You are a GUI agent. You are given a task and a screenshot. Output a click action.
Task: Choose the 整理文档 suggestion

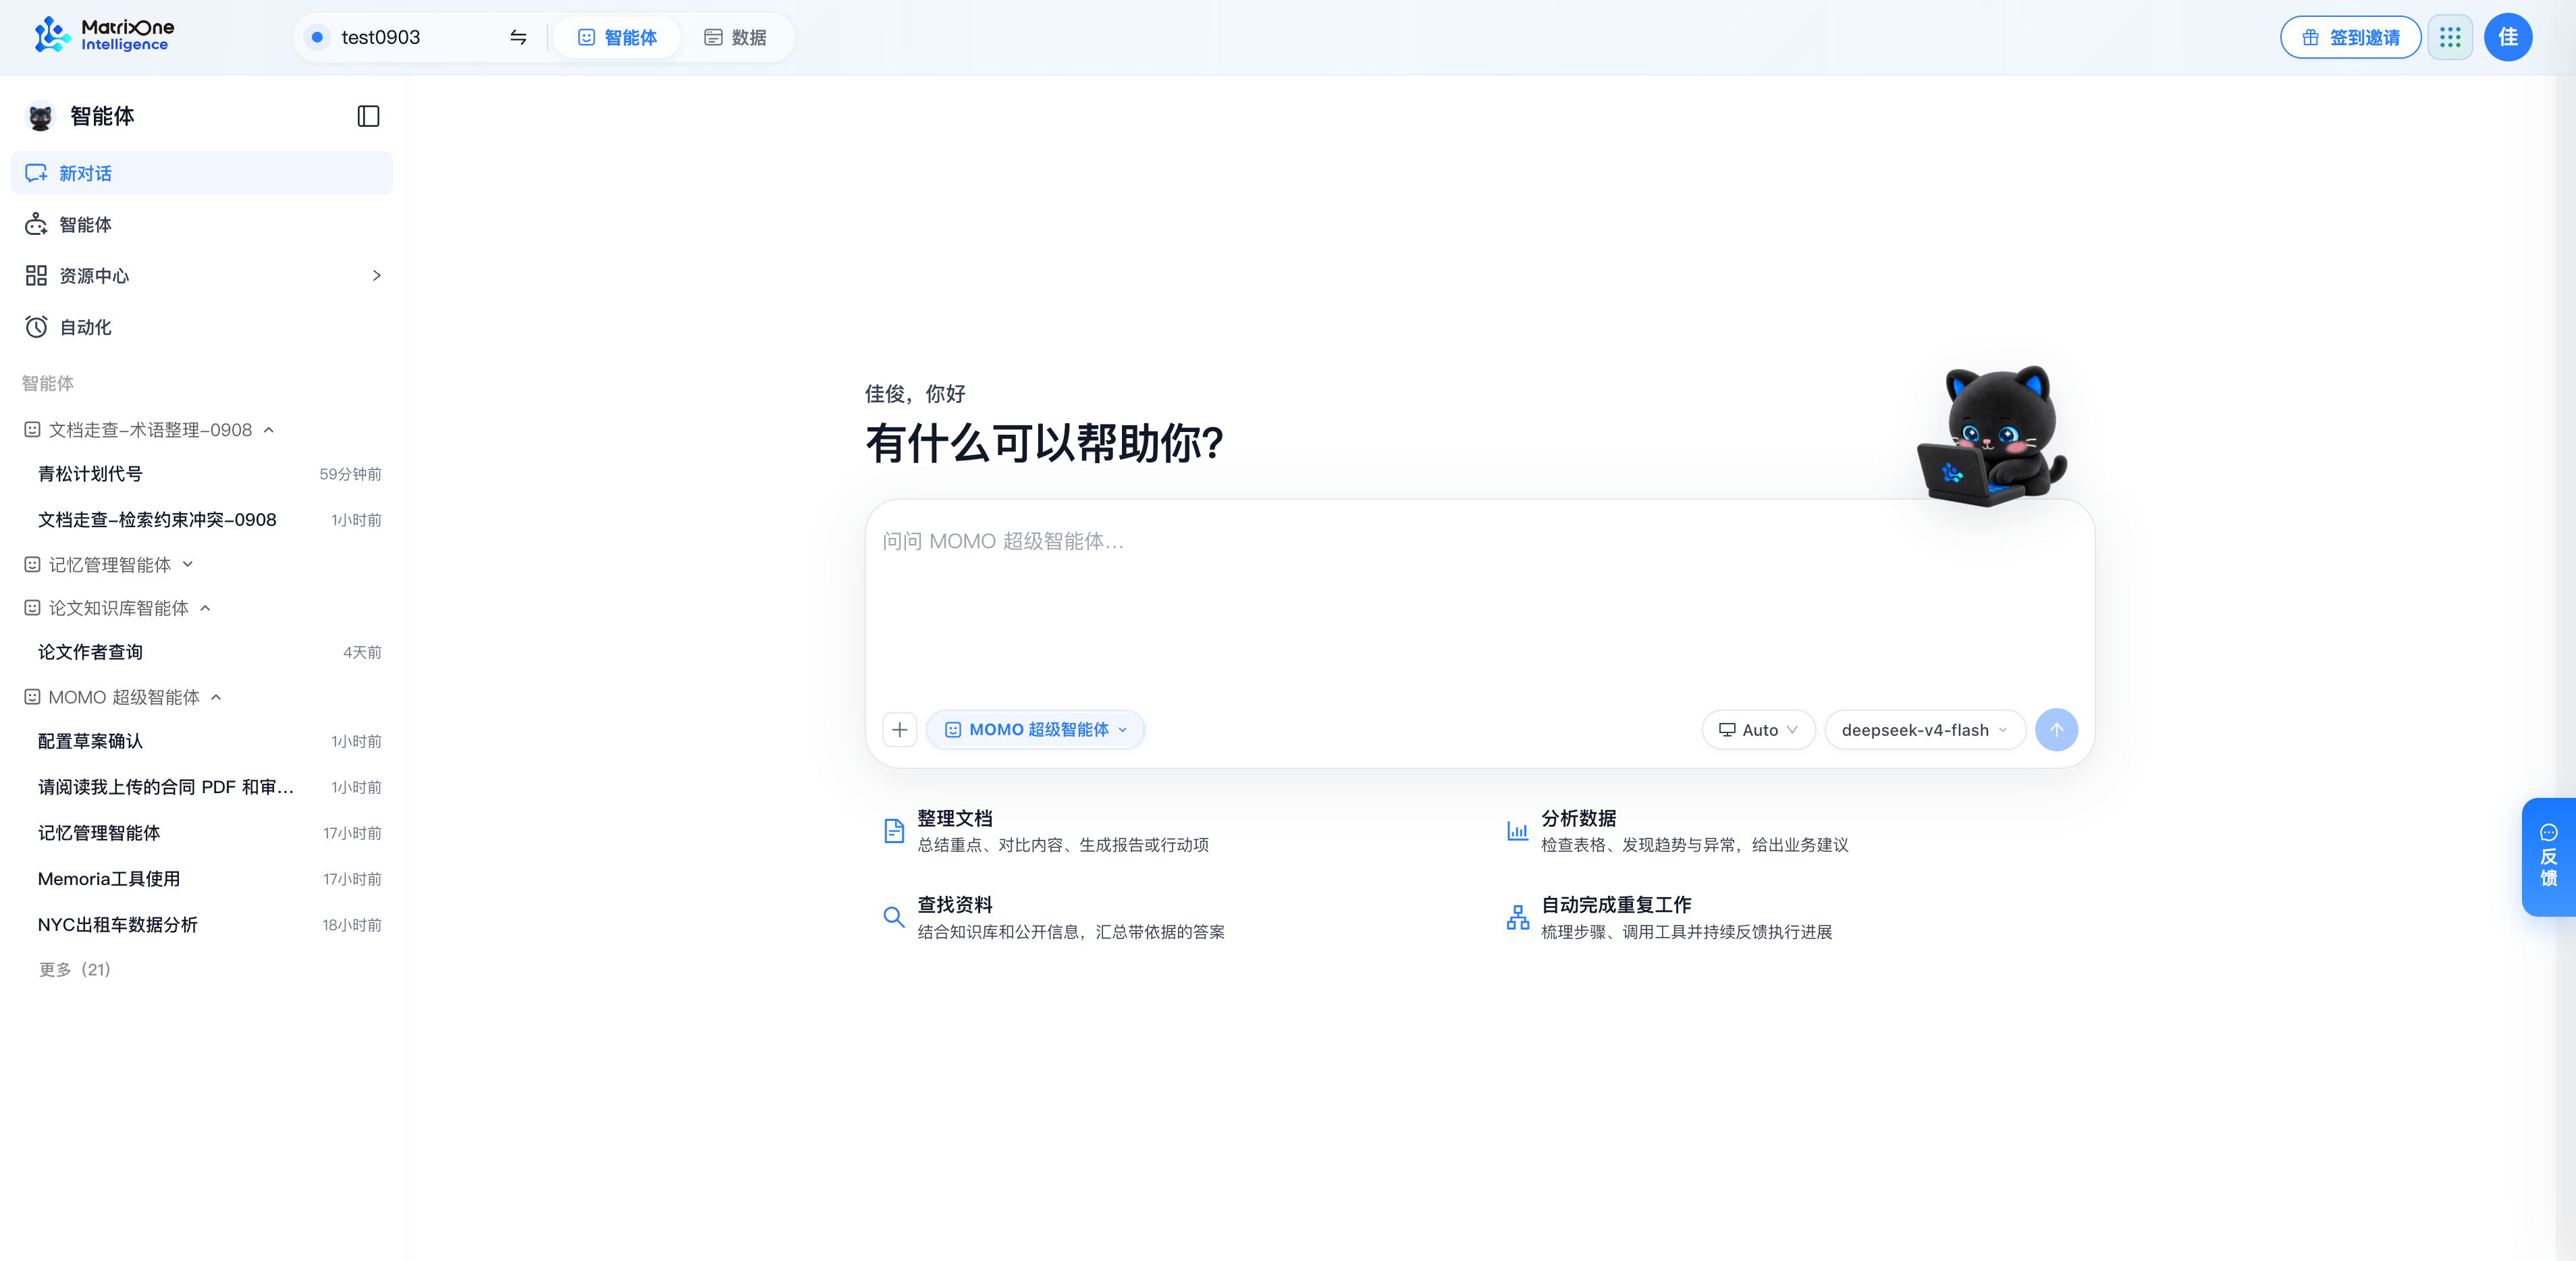click(1046, 830)
